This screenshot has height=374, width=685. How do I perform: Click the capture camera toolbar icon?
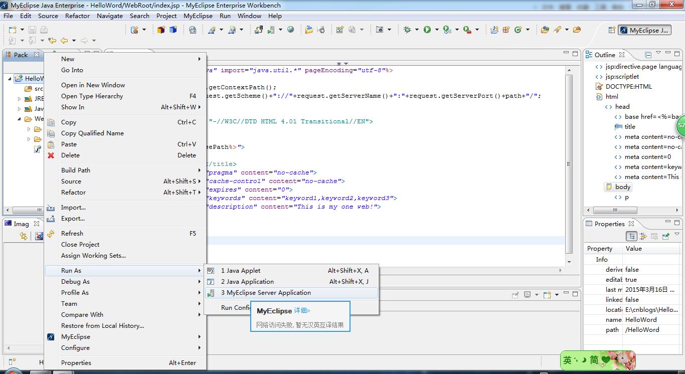point(380,30)
